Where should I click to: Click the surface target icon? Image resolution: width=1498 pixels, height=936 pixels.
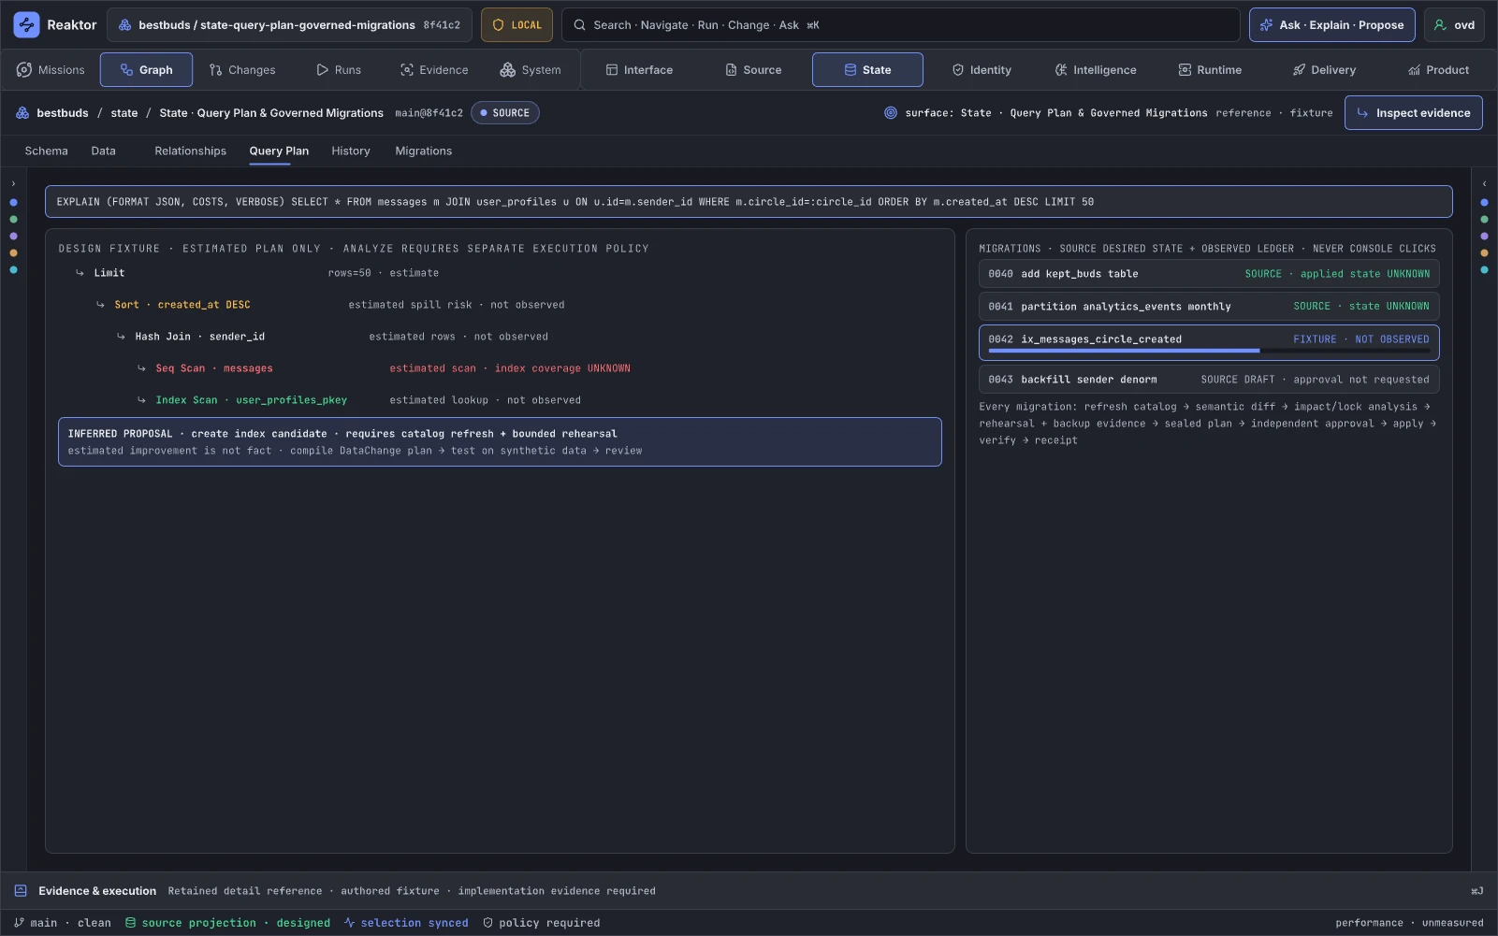[x=891, y=113]
